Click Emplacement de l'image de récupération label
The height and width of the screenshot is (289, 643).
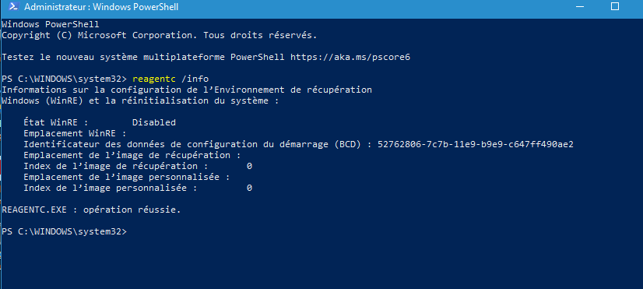[132, 155]
